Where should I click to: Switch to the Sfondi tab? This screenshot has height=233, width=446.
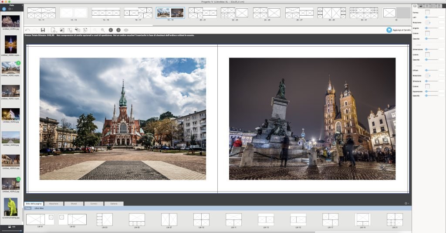point(74,204)
